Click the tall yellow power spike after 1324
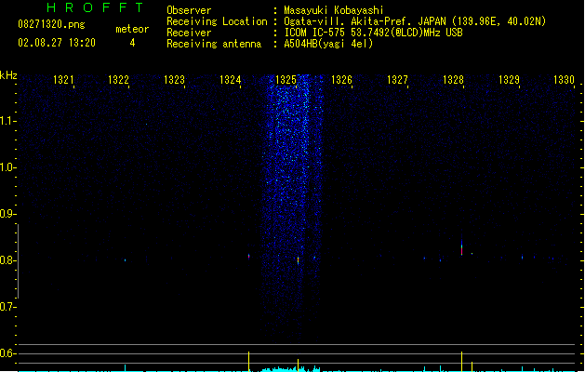 (x=249, y=361)
